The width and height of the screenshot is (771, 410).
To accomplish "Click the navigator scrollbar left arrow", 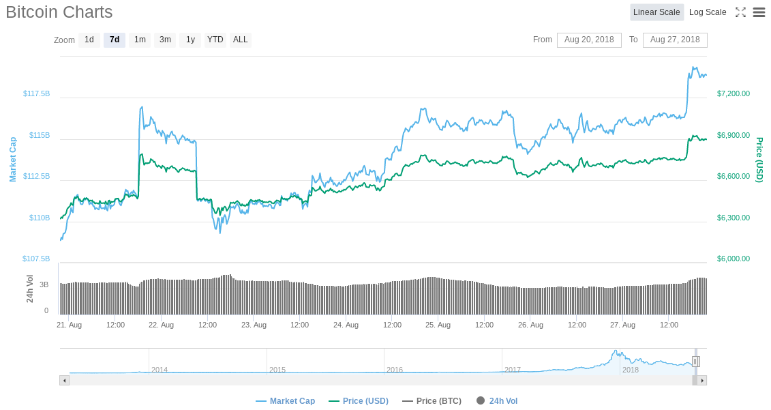I will [64, 381].
